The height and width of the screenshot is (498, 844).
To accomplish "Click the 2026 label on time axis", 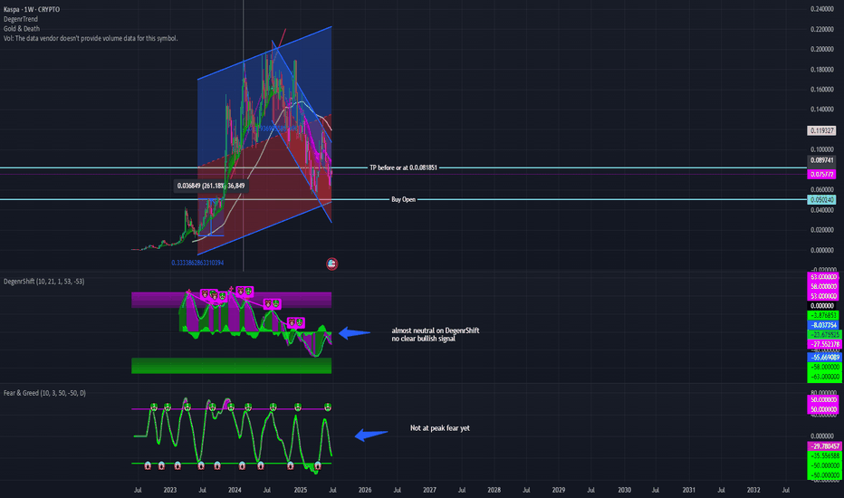I will pyautogui.click(x=364, y=489).
